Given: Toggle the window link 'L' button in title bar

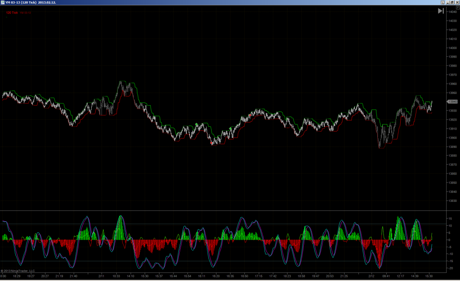Looking at the screenshot, I should coord(442,2).
